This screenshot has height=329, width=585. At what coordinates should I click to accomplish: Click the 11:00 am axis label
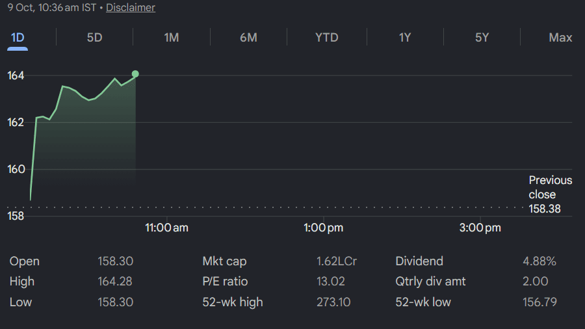coord(166,228)
